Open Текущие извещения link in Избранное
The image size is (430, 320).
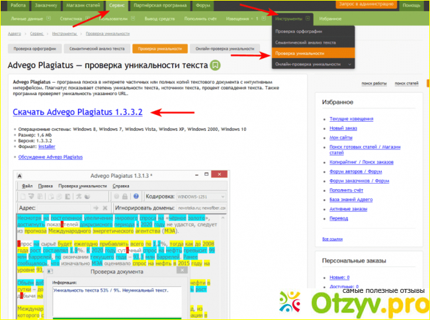click(350, 118)
